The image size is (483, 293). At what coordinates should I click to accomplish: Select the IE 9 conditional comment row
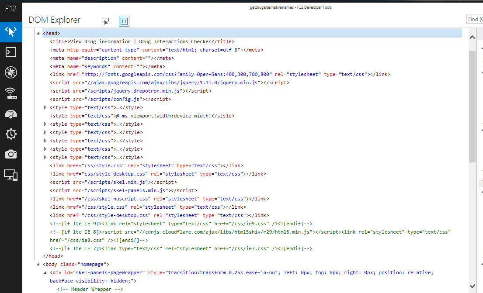point(181,224)
